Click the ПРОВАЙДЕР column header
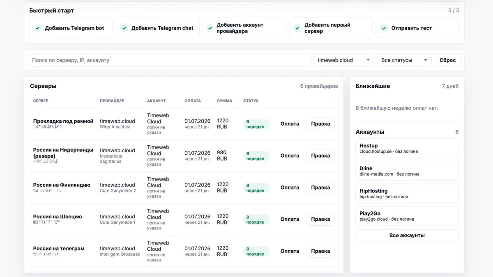Image resolution: width=493 pixels, height=277 pixels. [x=112, y=101]
